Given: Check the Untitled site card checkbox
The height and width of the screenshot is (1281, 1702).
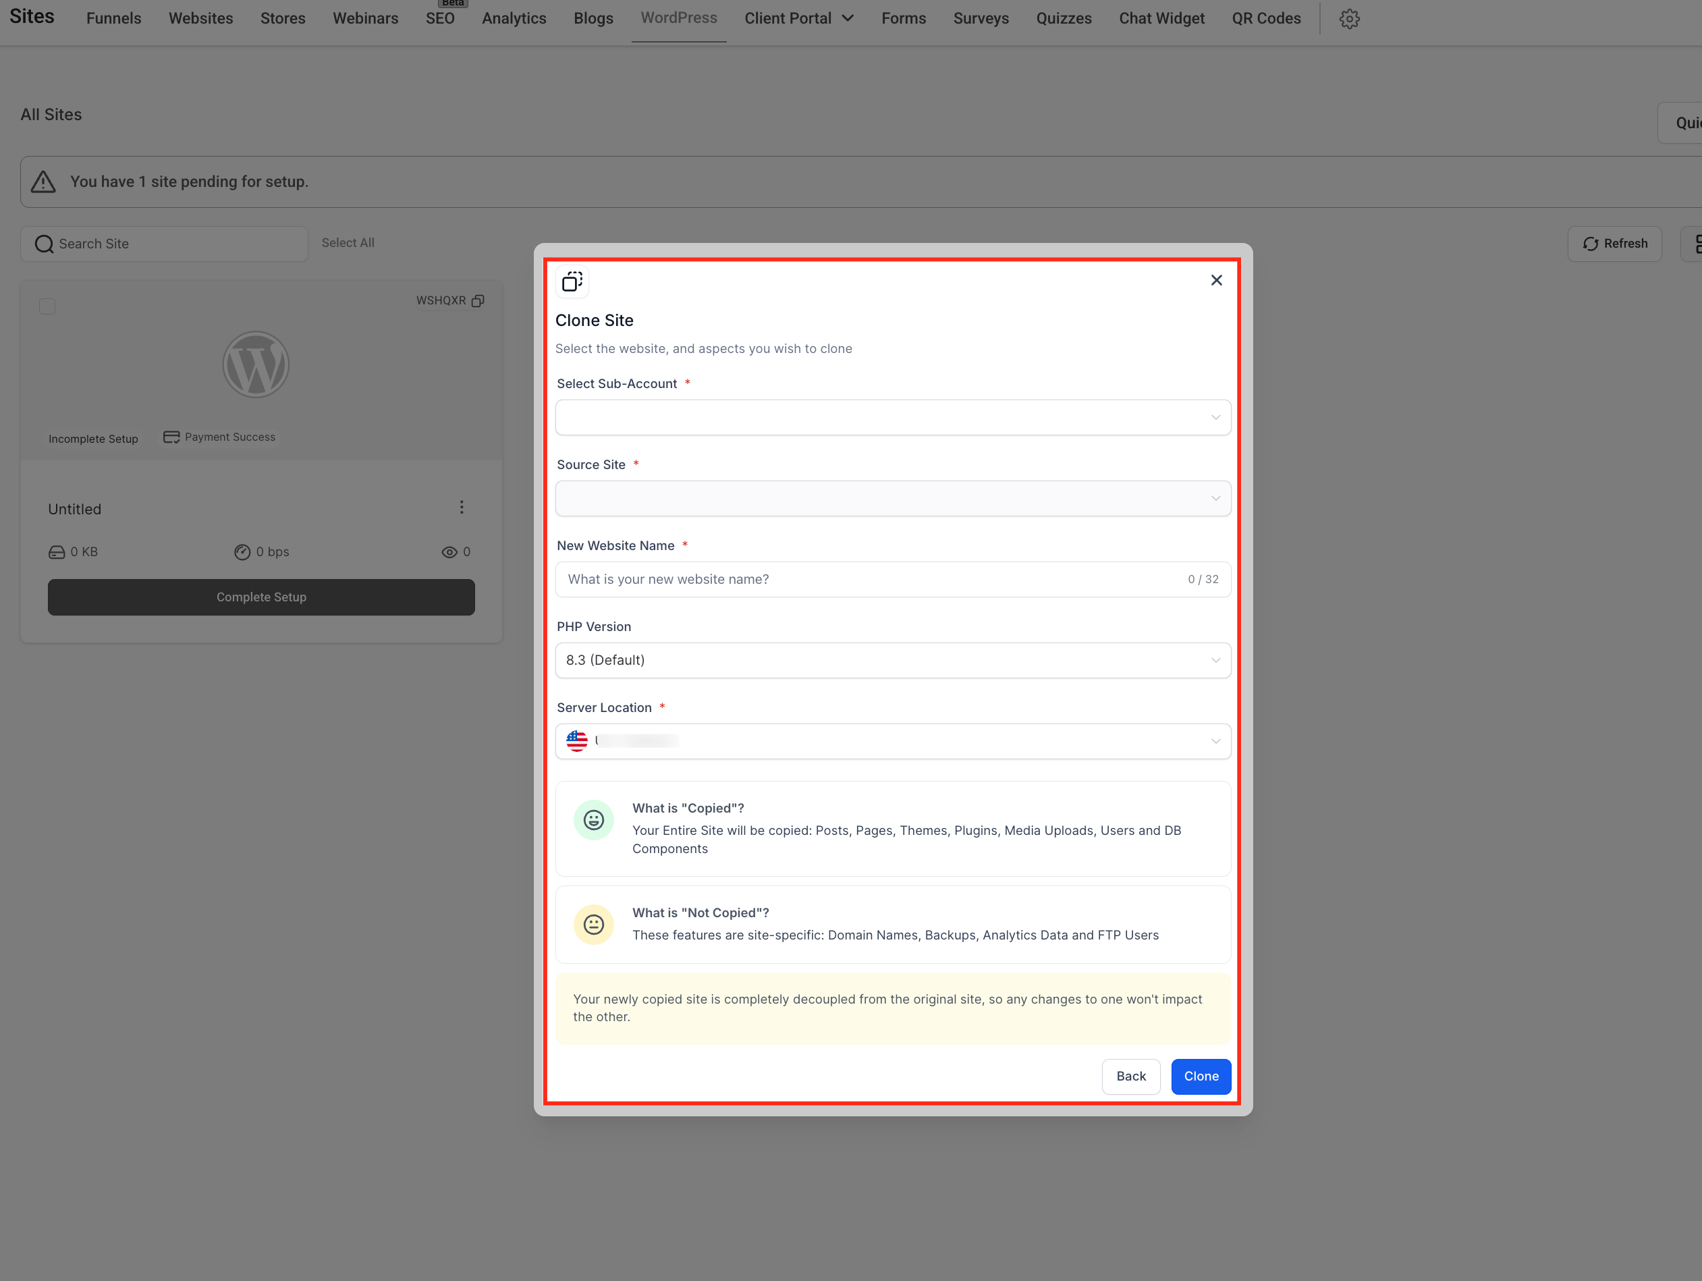Looking at the screenshot, I should 47,306.
